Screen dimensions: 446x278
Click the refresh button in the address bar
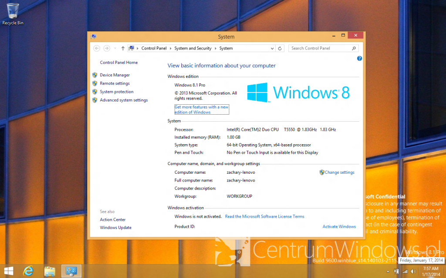pos(280,49)
